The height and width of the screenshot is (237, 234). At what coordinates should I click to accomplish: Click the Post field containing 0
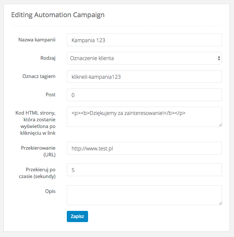tap(144, 95)
